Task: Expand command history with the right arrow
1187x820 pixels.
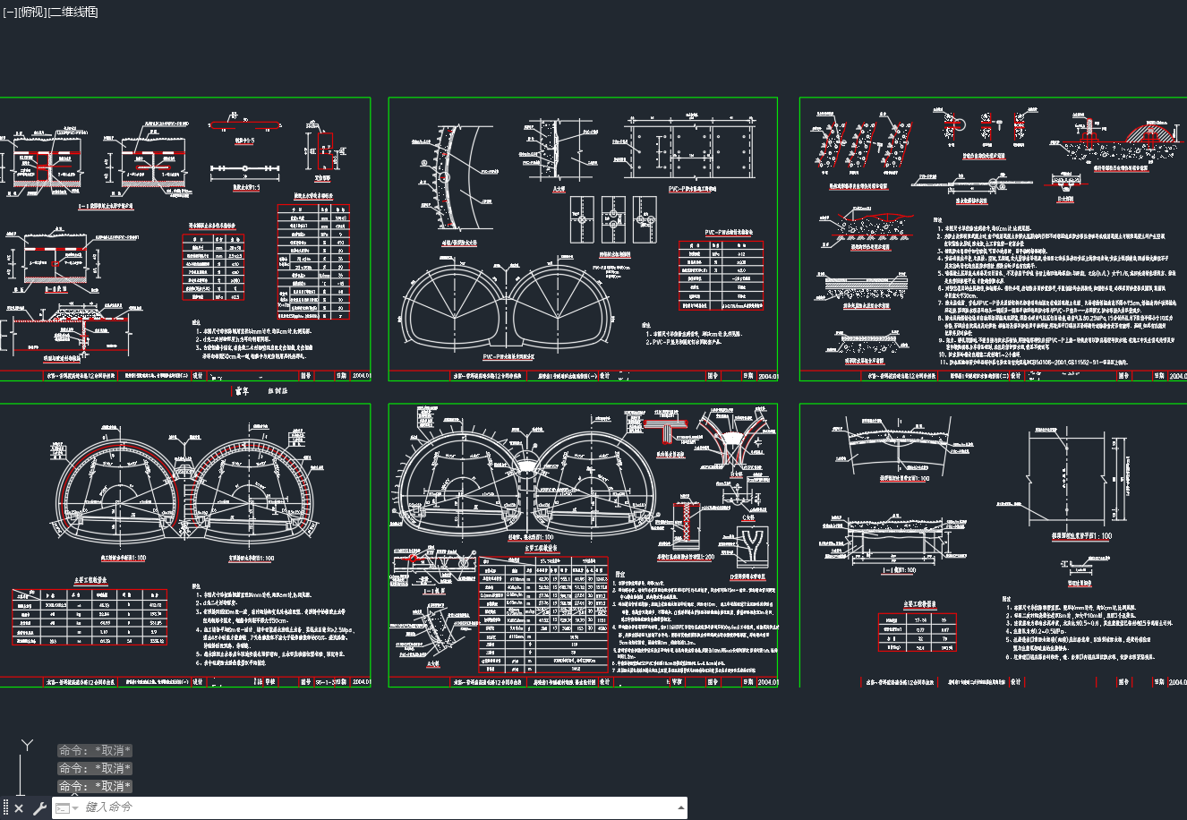Action: point(681,807)
